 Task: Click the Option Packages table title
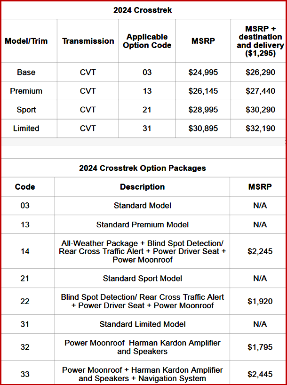click(143, 168)
